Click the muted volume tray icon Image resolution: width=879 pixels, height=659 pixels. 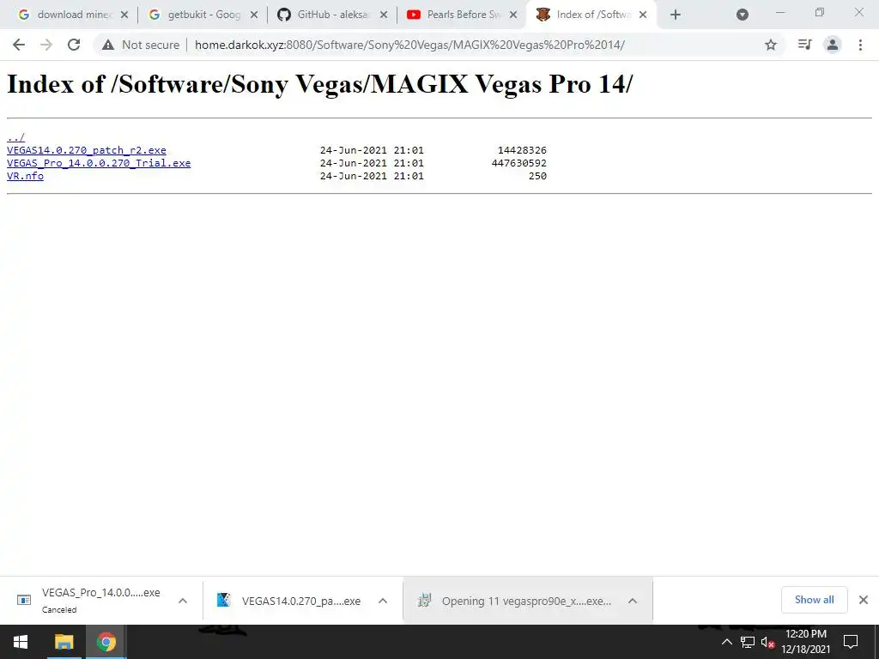[x=767, y=642]
